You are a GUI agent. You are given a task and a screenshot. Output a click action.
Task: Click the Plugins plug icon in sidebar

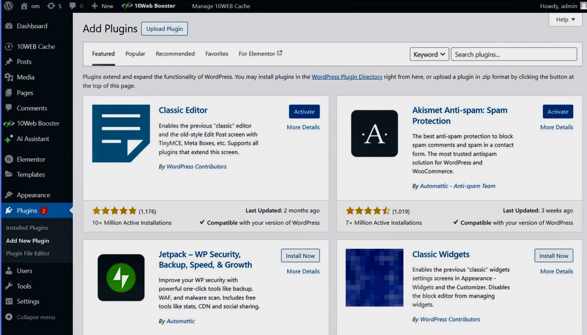click(x=9, y=211)
